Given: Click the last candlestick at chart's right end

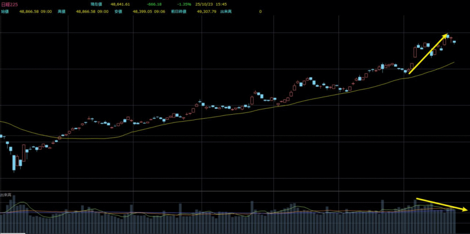Looking at the screenshot, I should (454, 42).
